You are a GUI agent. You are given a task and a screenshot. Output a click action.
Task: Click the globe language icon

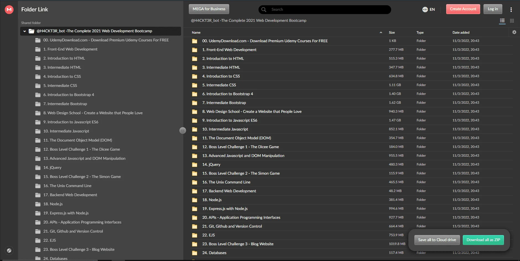point(425,9)
